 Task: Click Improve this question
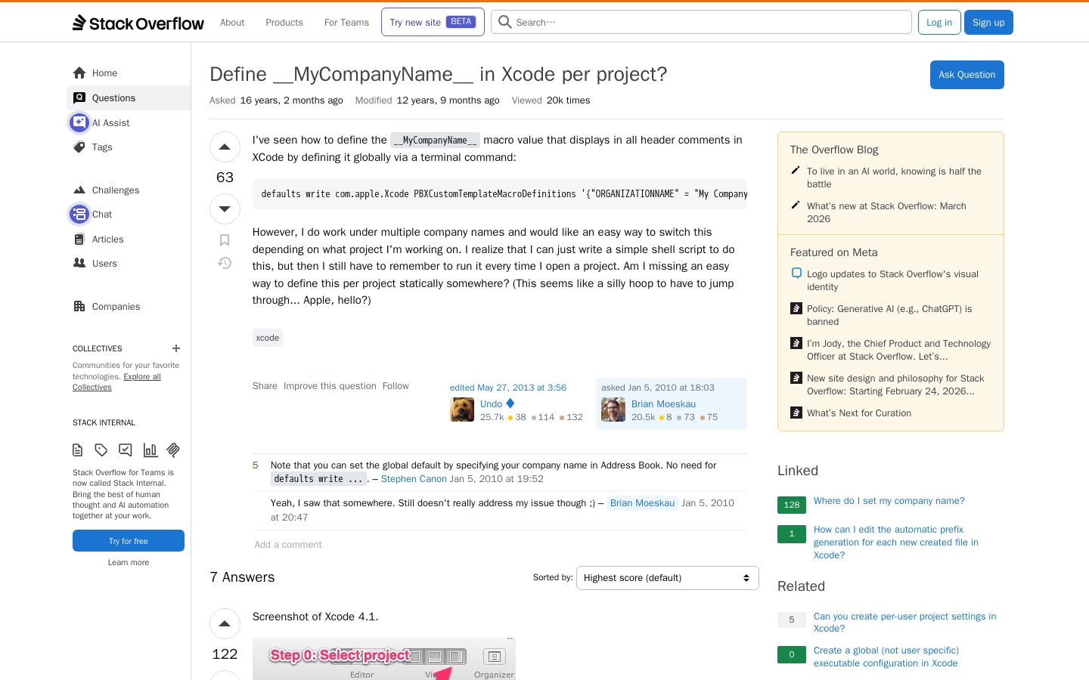[330, 386]
